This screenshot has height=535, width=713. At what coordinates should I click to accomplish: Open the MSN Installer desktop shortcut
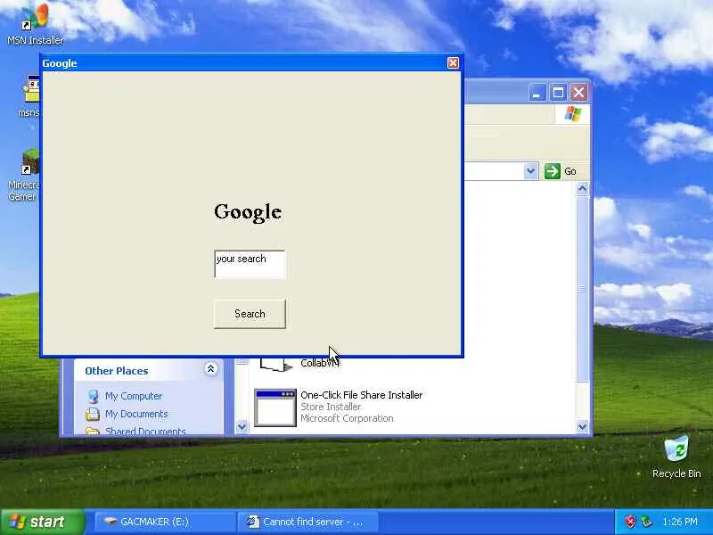pyautogui.click(x=35, y=24)
